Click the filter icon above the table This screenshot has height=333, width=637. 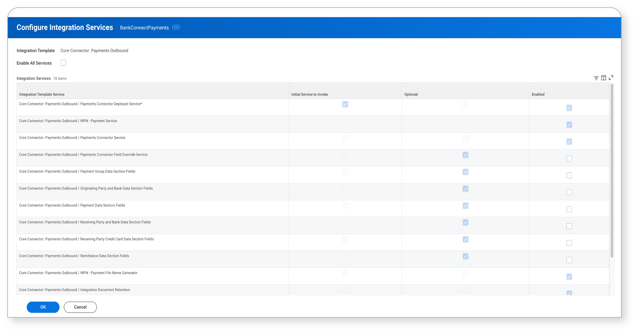596,78
